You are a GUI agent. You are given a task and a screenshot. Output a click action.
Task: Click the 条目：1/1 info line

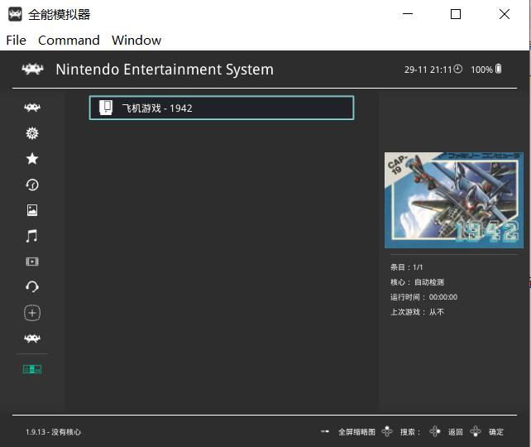tap(406, 267)
